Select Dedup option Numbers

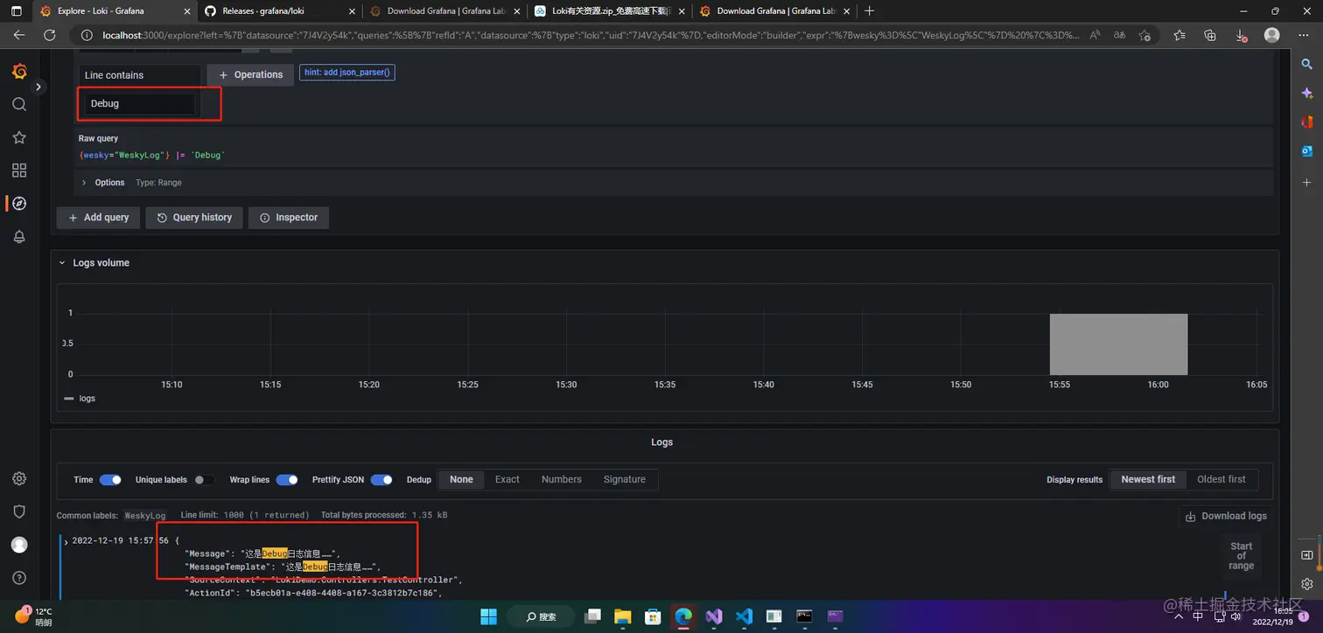[562, 480]
